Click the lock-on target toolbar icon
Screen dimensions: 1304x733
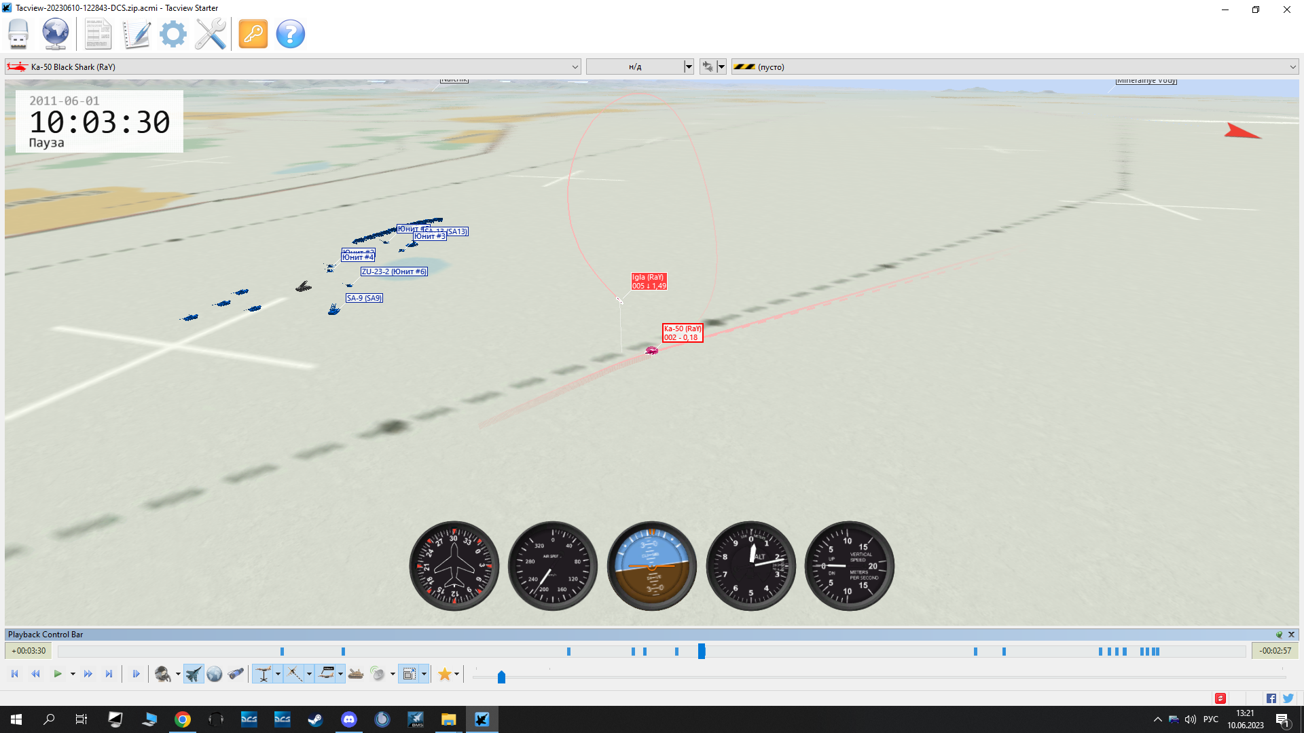point(708,67)
